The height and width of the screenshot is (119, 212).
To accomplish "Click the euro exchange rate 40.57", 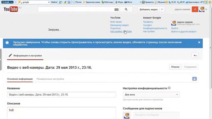I will pos(181,2).
